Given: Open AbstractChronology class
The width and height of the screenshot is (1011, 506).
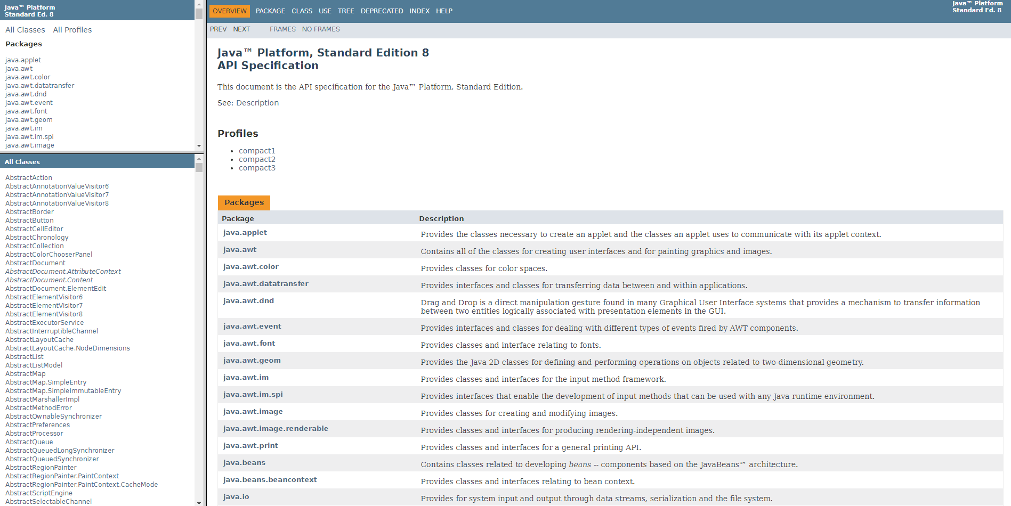Looking at the screenshot, I should tap(37, 238).
